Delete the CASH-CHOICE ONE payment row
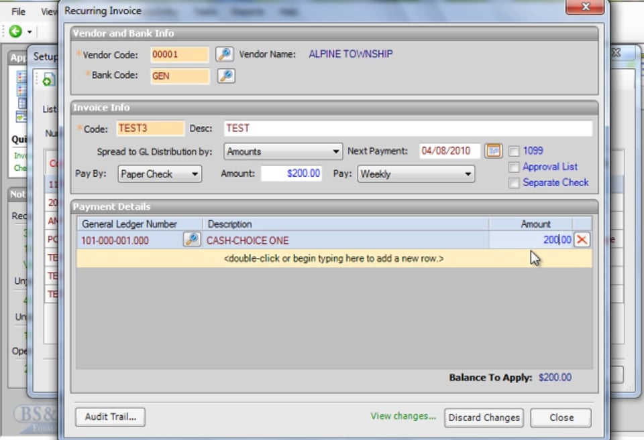The width and height of the screenshot is (644, 440). [582, 240]
